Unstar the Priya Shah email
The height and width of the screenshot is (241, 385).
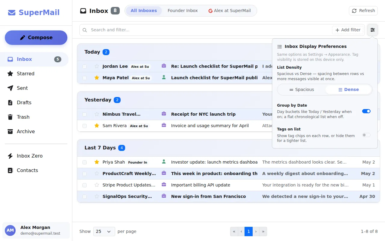[97, 162]
